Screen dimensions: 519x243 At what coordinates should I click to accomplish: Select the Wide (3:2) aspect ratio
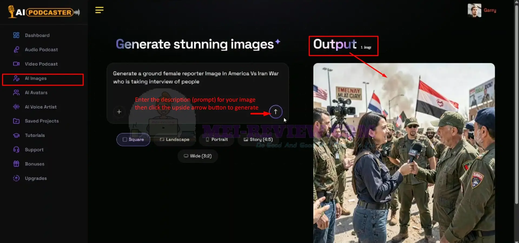coord(198,156)
